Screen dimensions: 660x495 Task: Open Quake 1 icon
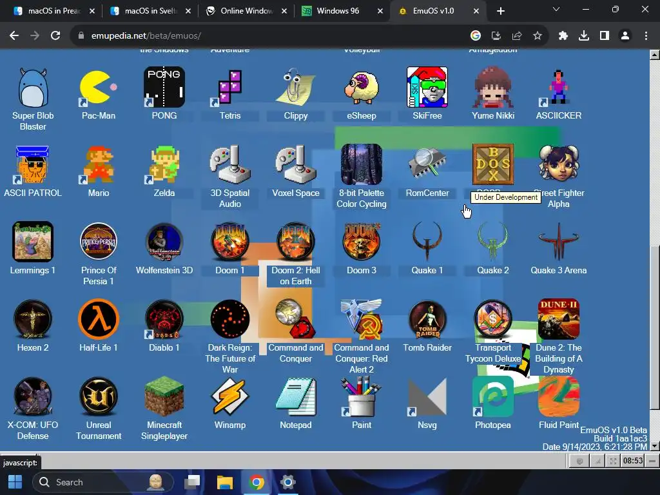(427, 242)
